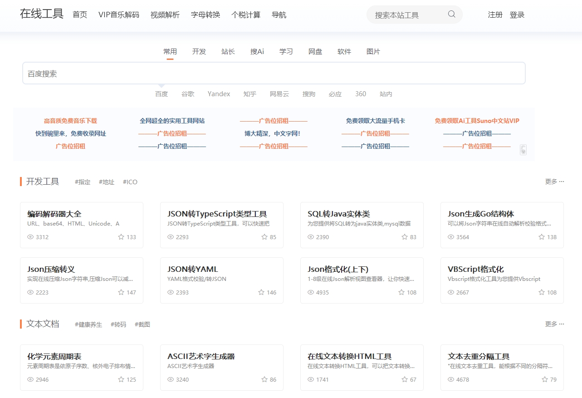Click star icon on ASCII艺术字生成器 card
Screen dimensions: 582x398
tap(264, 379)
